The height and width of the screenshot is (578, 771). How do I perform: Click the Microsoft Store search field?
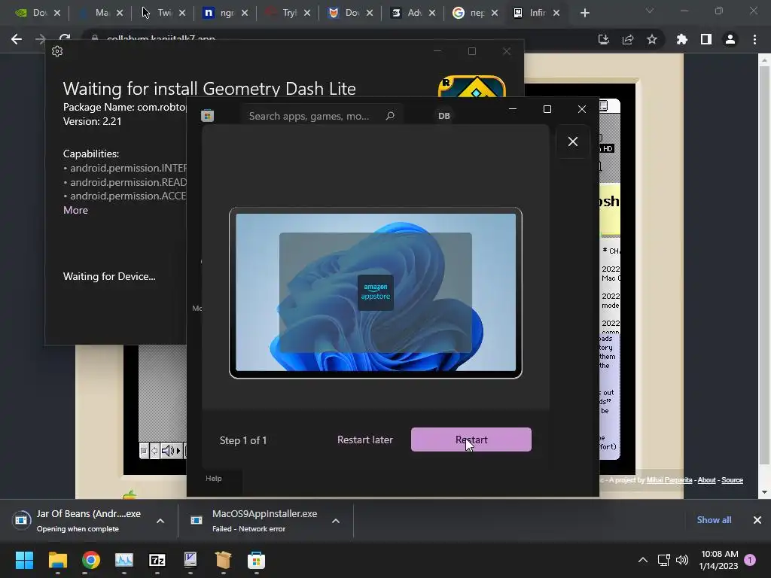tap(322, 116)
